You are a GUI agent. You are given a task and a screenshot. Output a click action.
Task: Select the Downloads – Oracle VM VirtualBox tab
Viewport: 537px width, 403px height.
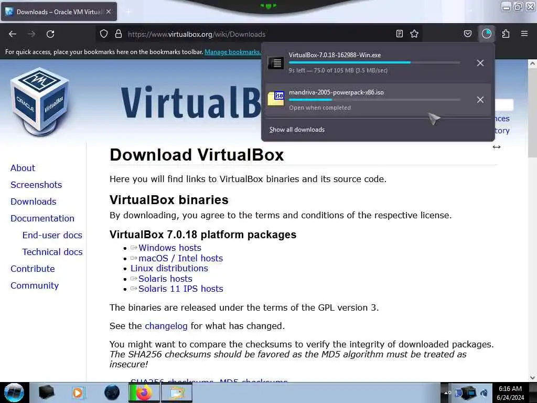coord(59,12)
